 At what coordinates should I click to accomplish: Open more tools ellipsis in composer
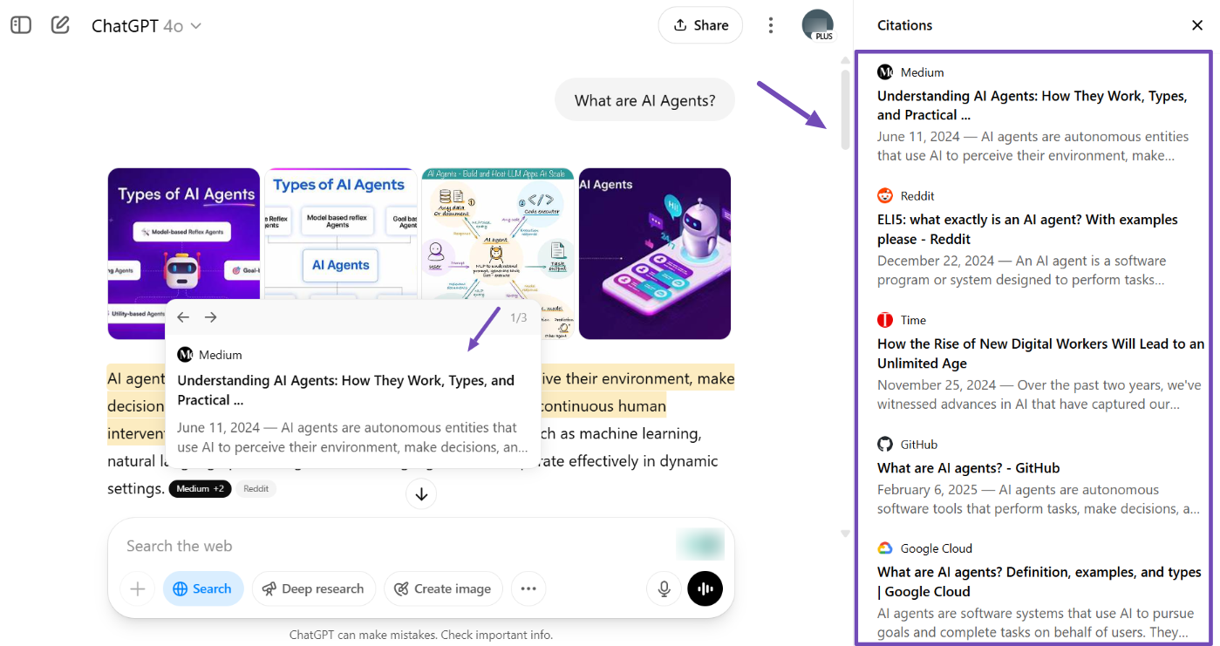click(528, 589)
